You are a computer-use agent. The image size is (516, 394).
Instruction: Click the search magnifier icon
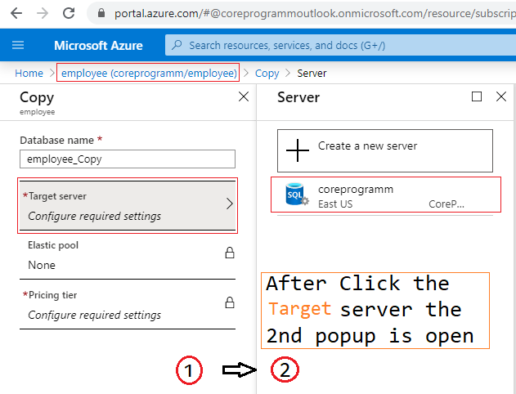click(x=177, y=45)
